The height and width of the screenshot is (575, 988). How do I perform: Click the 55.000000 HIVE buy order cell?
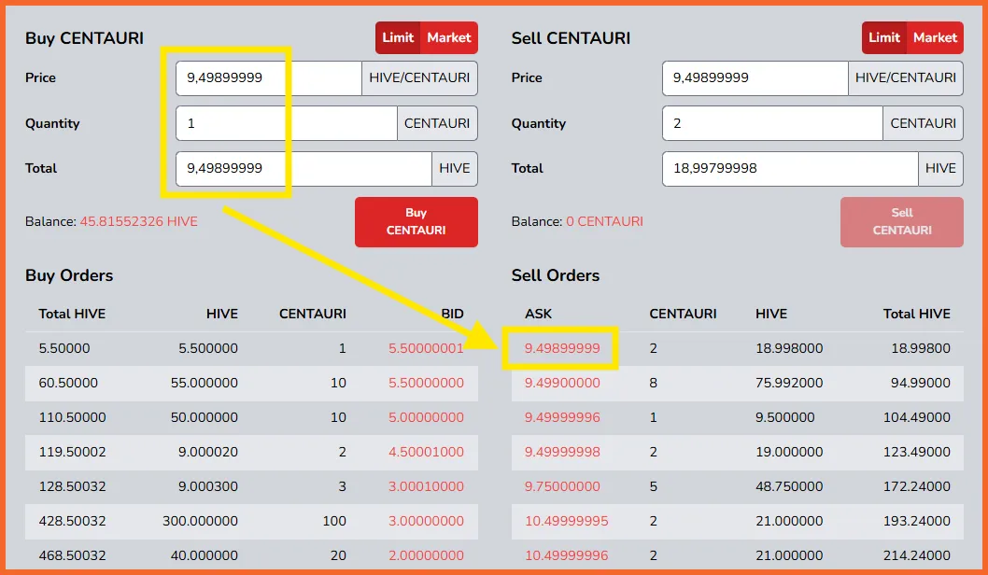205,383
